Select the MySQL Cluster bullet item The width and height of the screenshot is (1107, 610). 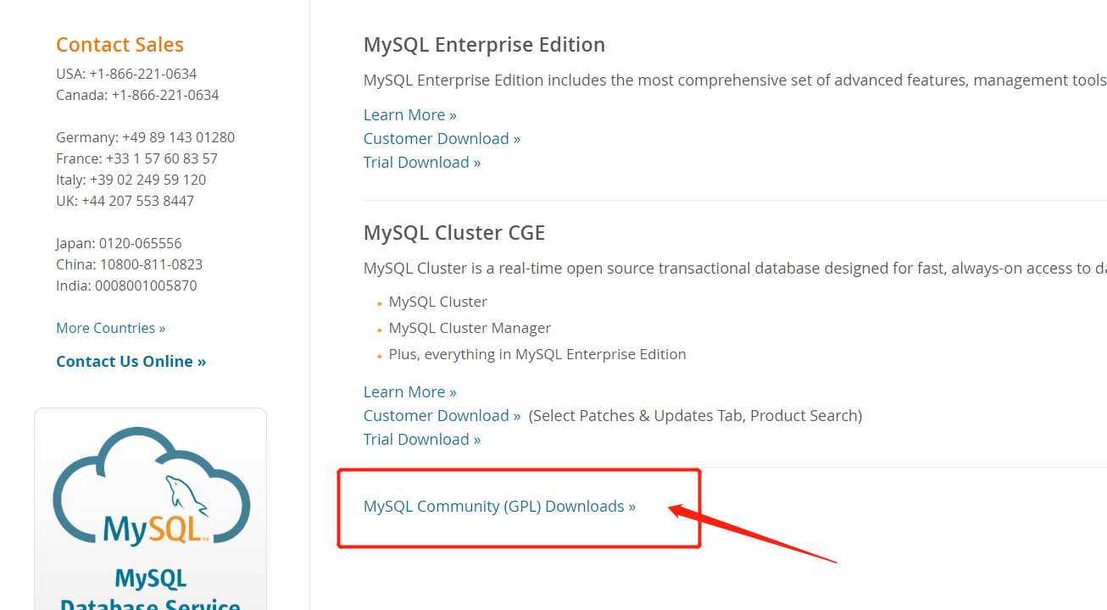coord(437,302)
